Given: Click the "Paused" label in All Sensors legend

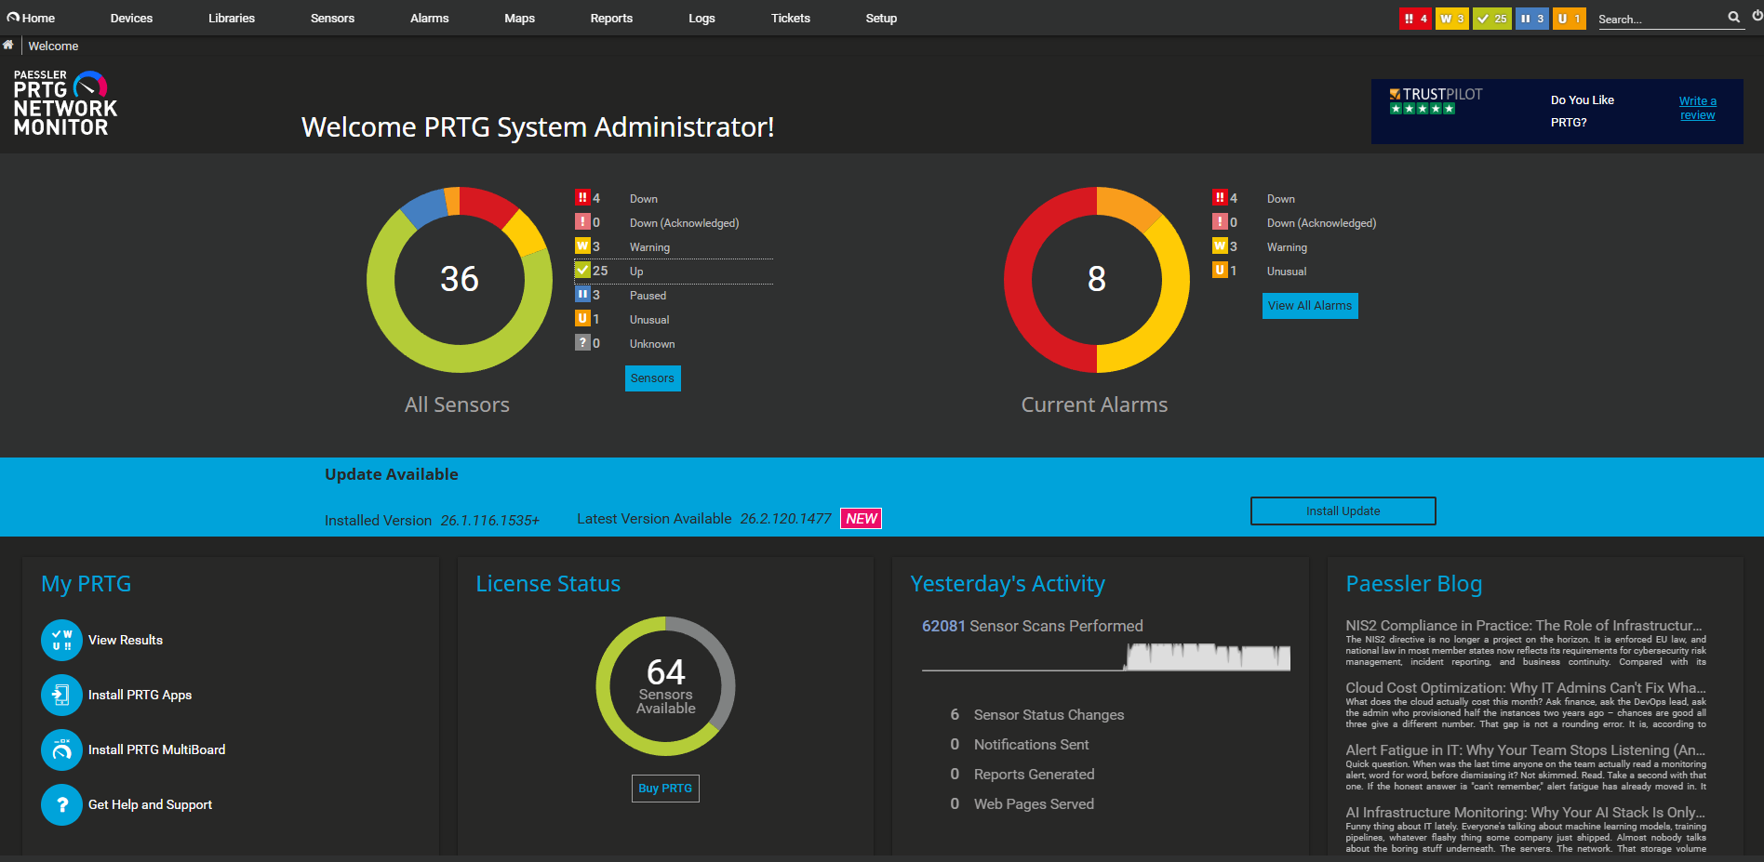Looking at the screenshot, I should pos(648,296).
